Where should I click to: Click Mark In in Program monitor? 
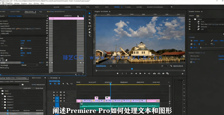click(122, 74)
